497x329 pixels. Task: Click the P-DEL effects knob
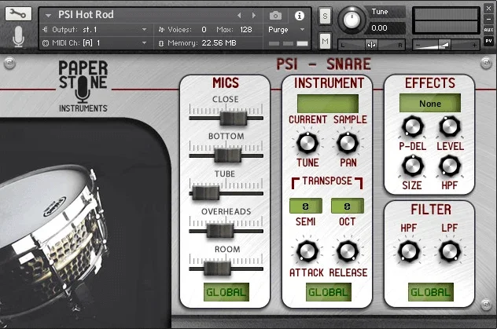coord(412,126)
